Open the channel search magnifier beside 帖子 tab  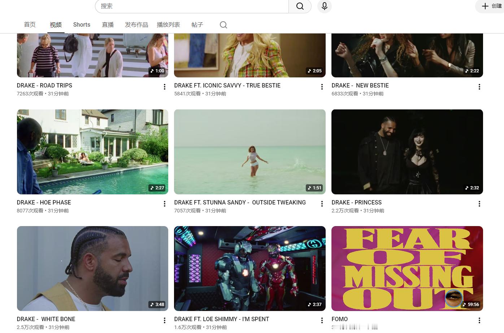pos(223,25)
